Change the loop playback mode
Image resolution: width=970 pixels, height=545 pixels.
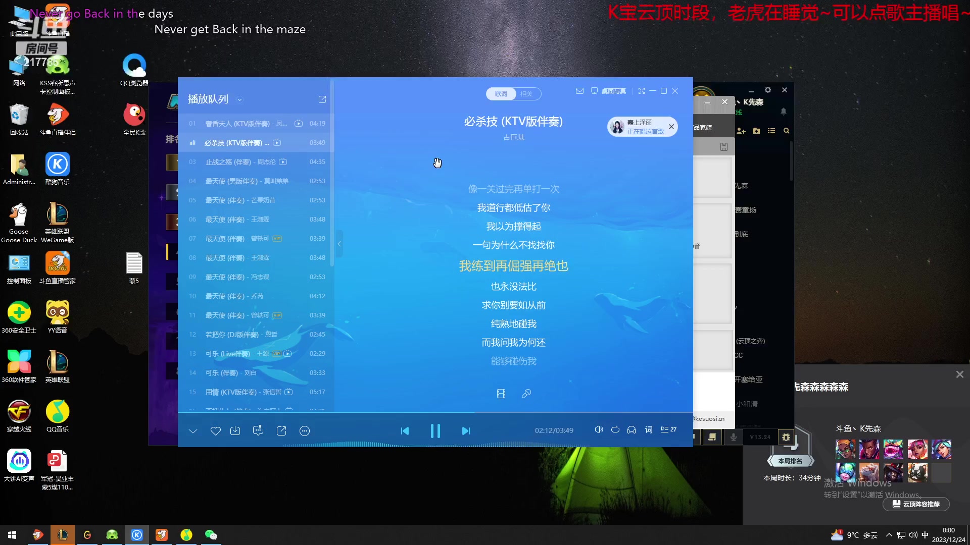(615, 430)
